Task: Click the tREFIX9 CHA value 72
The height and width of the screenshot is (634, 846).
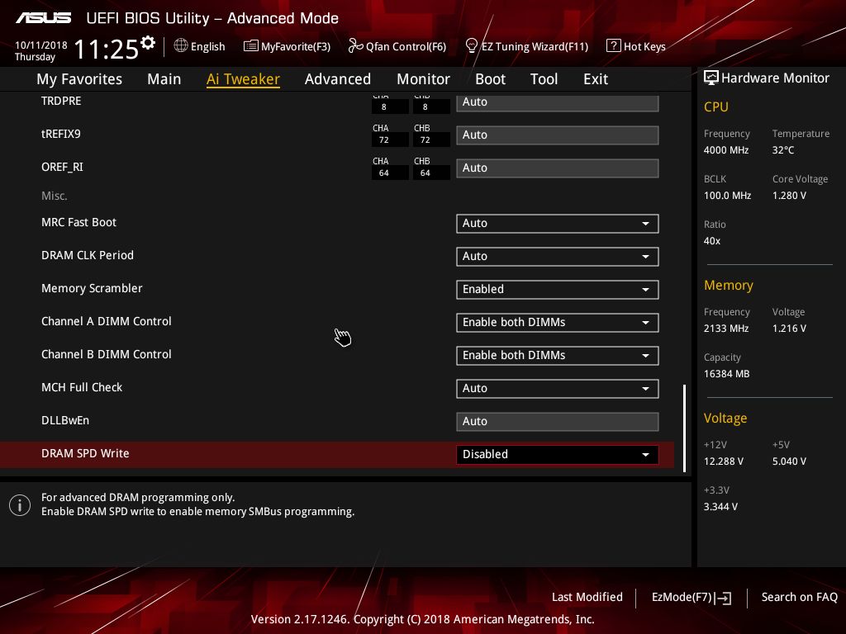Action: click(x=390, y=140)
